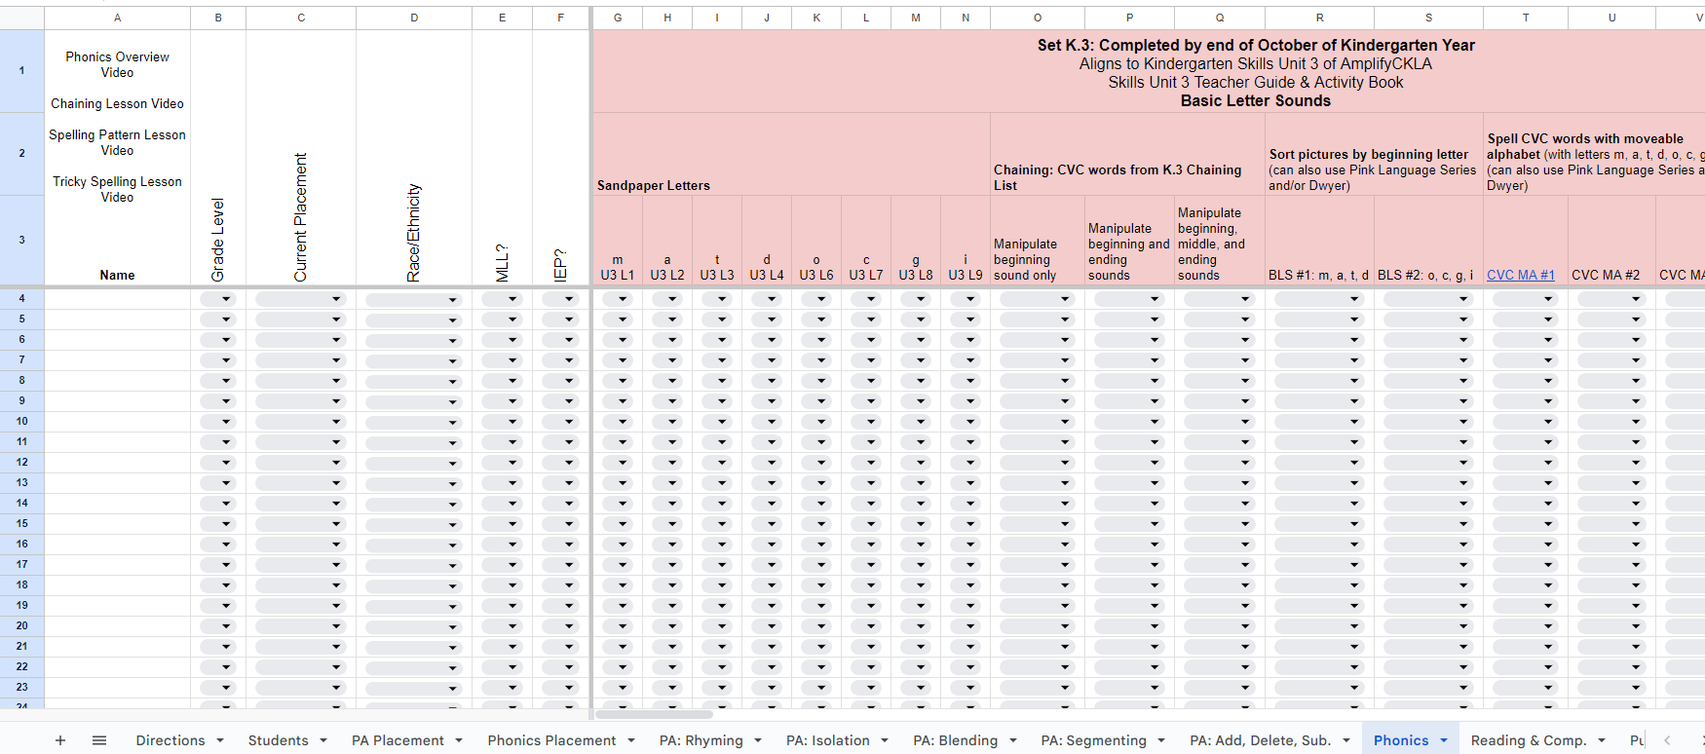Open Students tab menu arrow
The image size is (1705, 754).
point(323,740)
